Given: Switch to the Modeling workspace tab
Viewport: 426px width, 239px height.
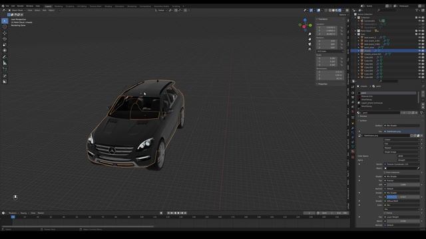Looking at the screenshot, I should tap(59, 6).
